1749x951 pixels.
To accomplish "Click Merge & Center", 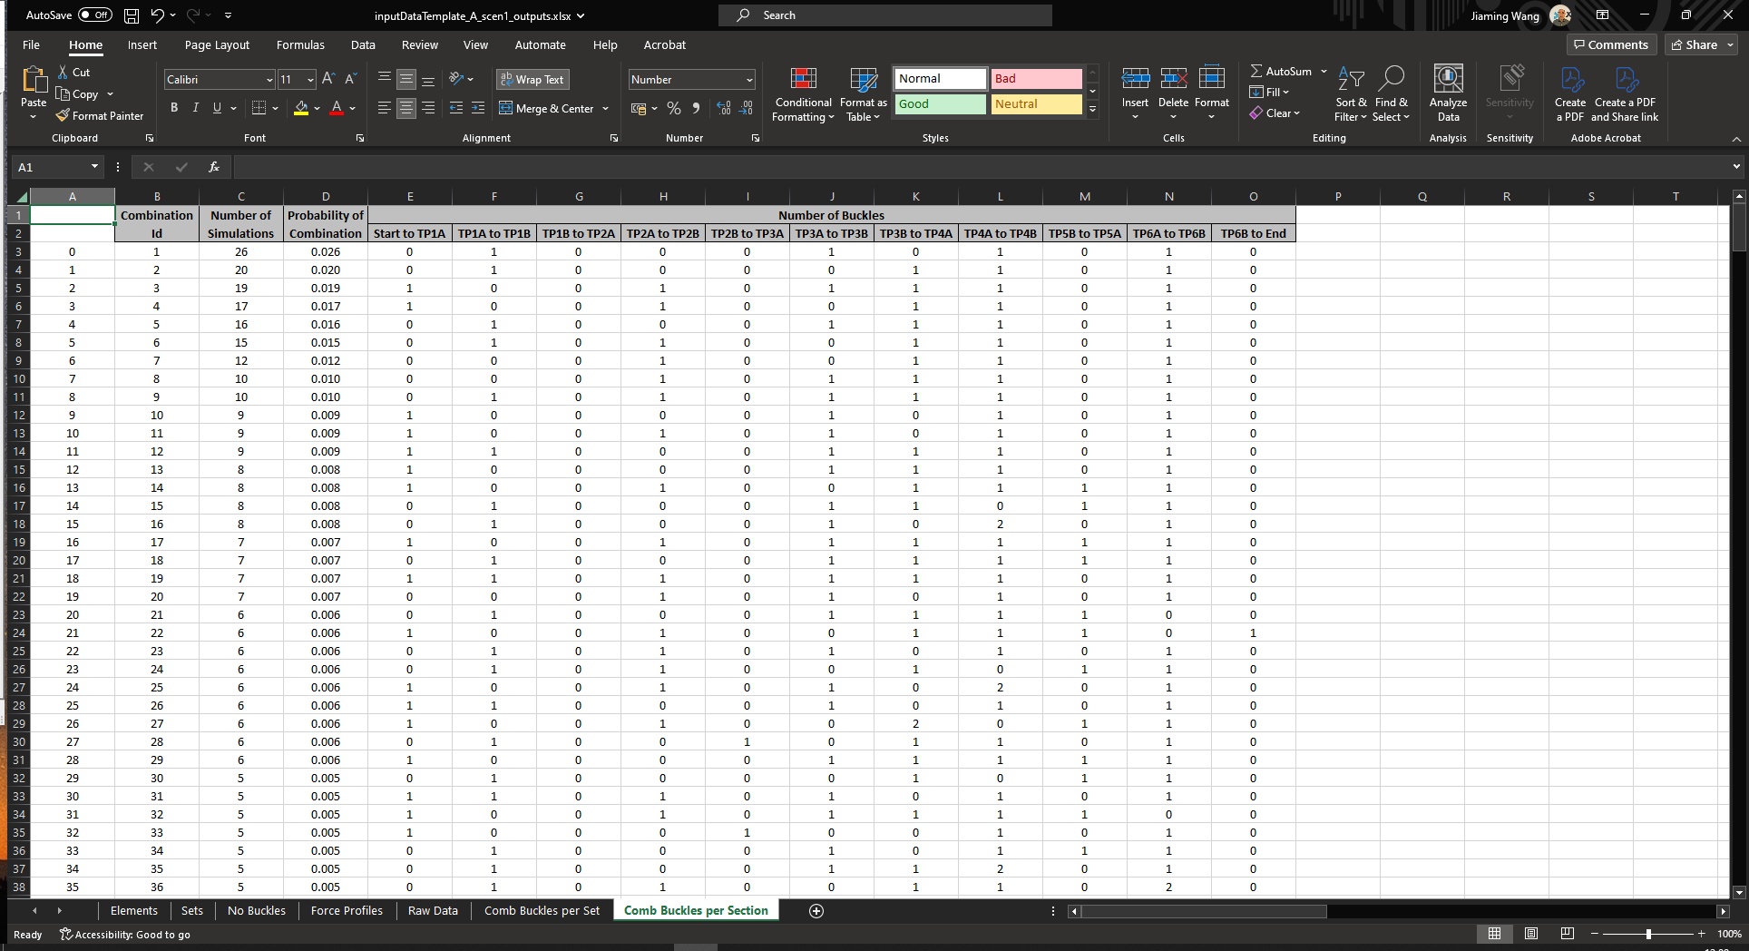I will 548,108.
